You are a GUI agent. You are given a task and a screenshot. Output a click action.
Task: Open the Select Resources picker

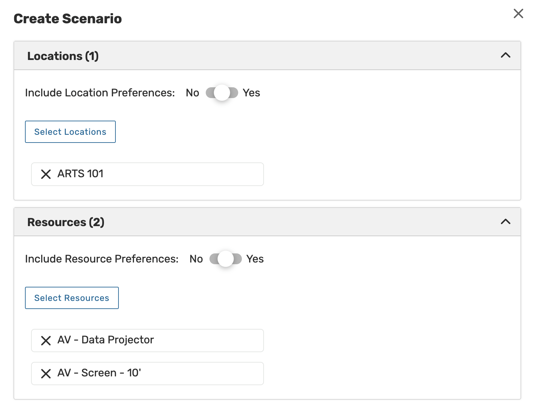pos(72,298)
